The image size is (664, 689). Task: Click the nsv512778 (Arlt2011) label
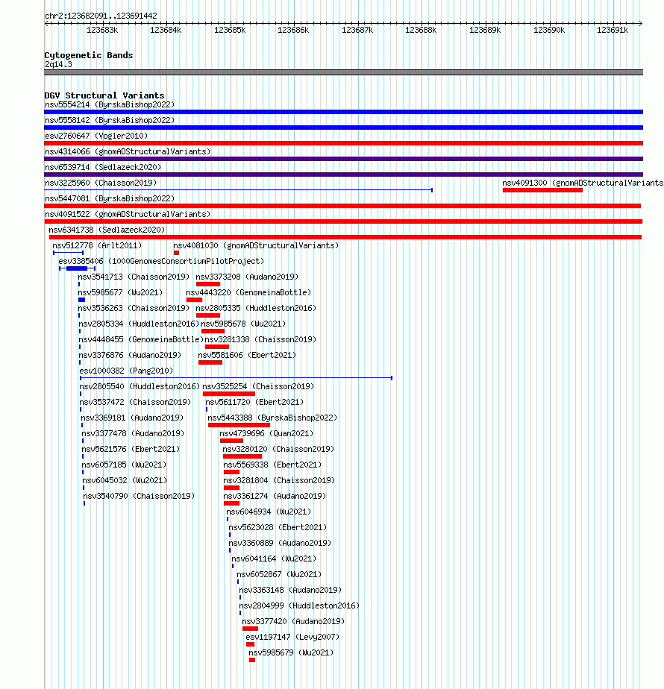coord(97,245)
